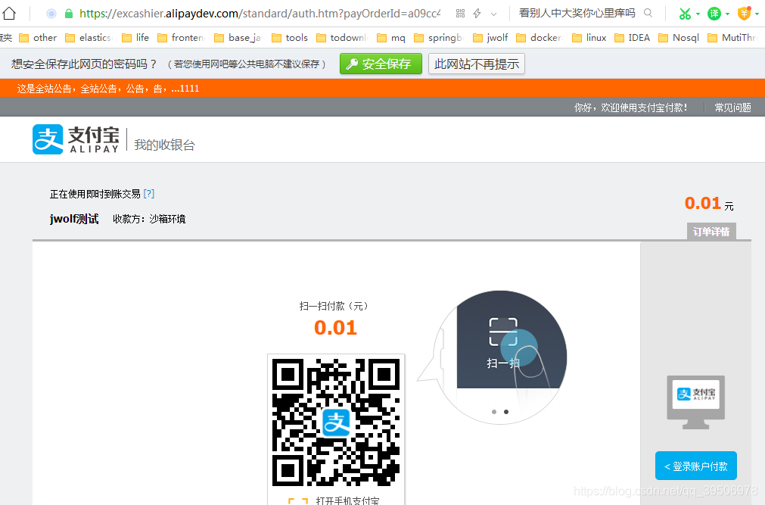Click the top-right 0.01 元 amount
The image size is (765, 505).
point(709,203)
